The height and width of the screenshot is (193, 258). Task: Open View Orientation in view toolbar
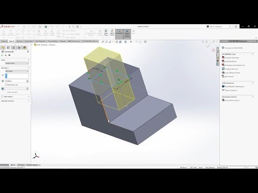tap(121, 42)
